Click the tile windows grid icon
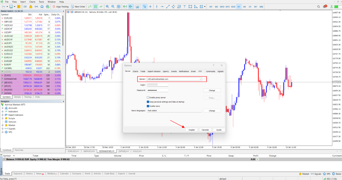Image resolution: width=342 pixels, height=180 pixels. coord(119,7)
